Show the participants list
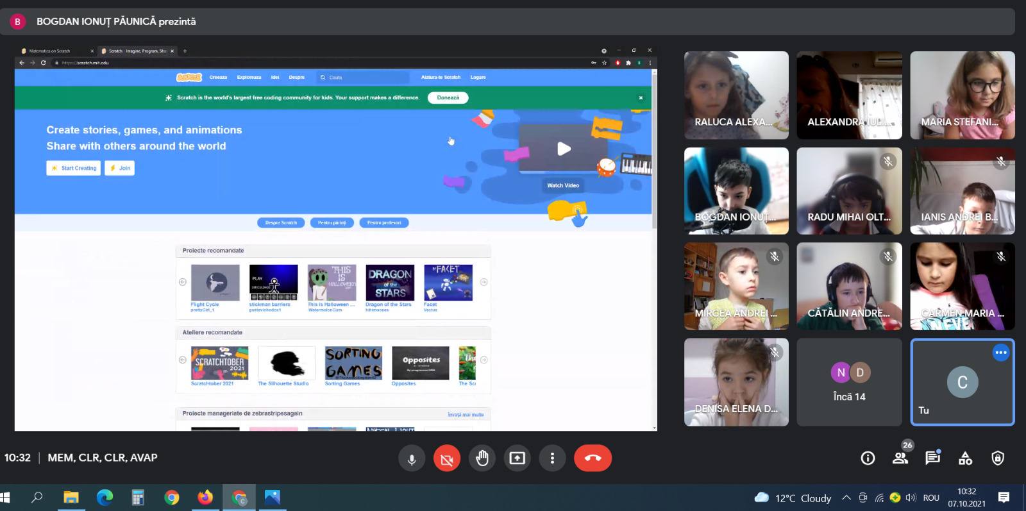This screenshot has height=511, width=1026. click(900, 458)
